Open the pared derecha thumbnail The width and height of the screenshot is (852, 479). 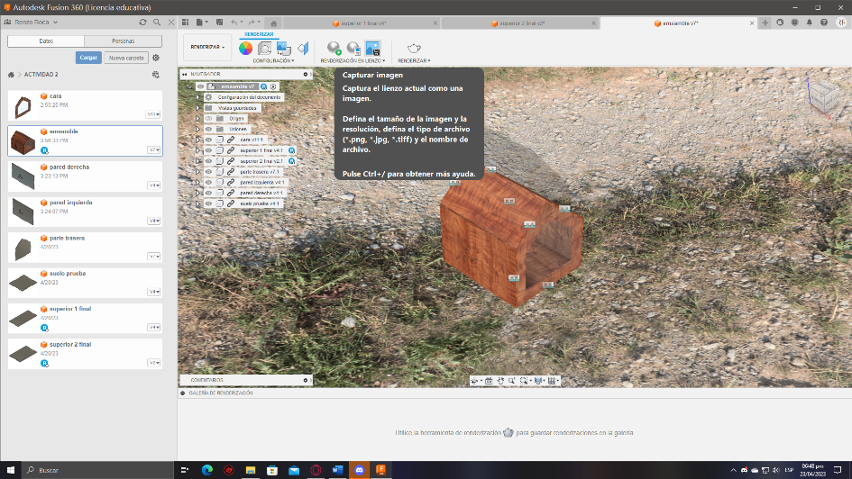pyautogui.click(x=23, y=176)
